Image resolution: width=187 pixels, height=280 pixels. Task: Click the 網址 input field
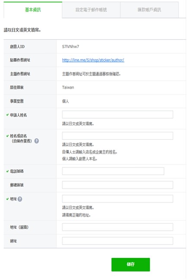pyautogui.click(x=117, y=241)
